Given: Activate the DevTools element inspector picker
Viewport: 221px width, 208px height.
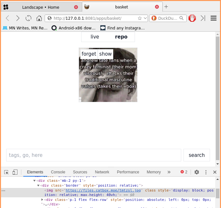Looking at the screenshot, I should point(6,172).
